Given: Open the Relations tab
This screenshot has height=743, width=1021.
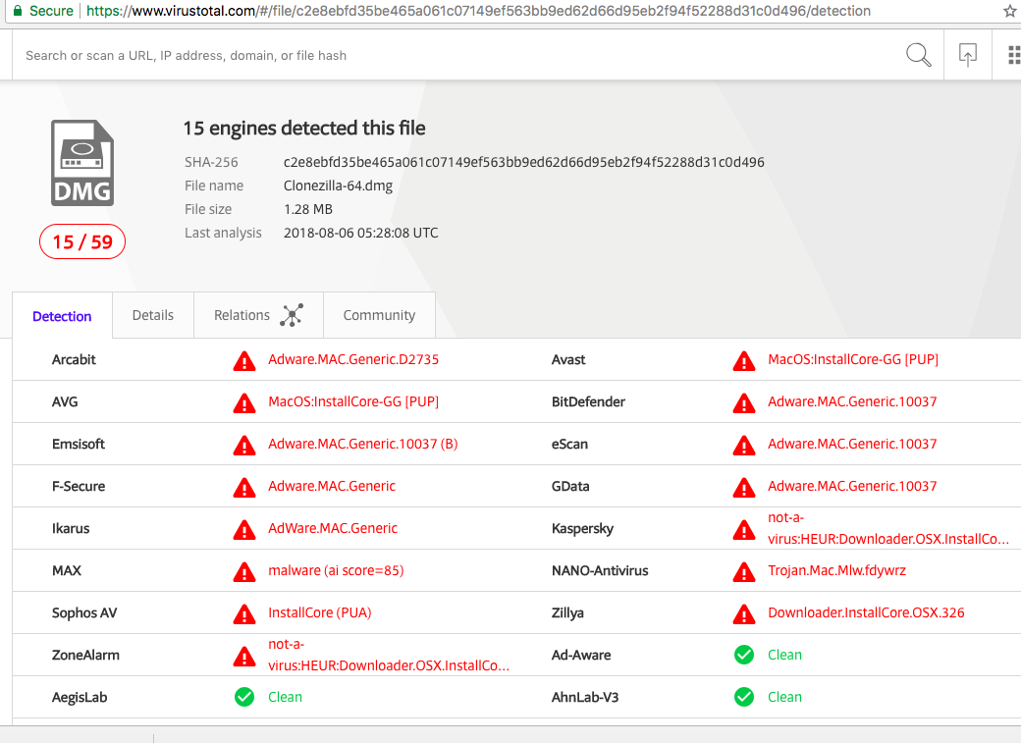Looking at the screenshot, I should 258,315.
